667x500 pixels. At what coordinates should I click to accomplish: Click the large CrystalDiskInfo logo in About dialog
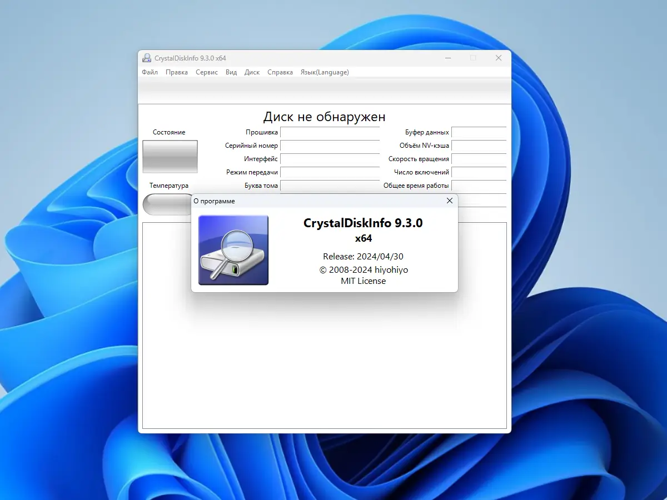[x=233, y=249]
